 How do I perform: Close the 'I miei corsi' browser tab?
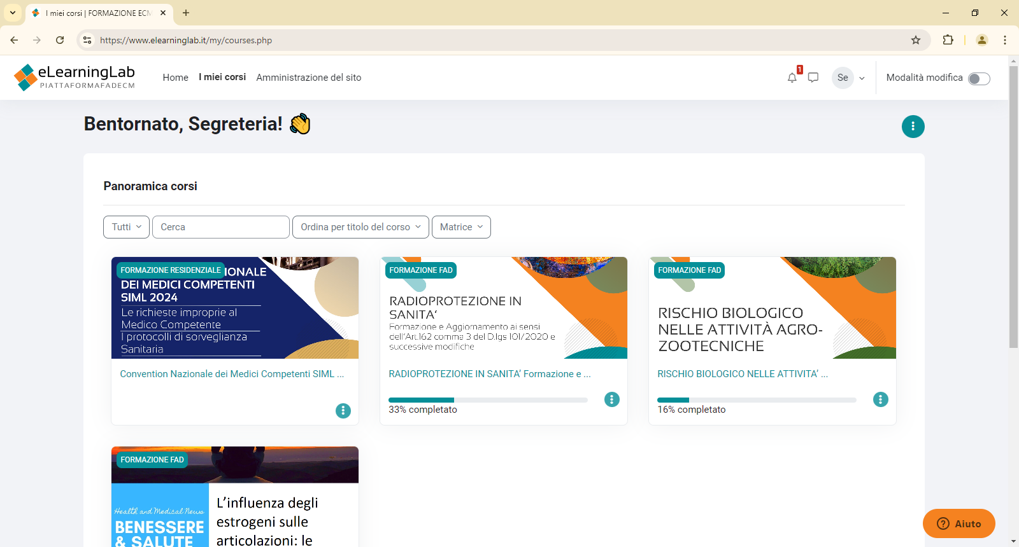click(163, 13)
